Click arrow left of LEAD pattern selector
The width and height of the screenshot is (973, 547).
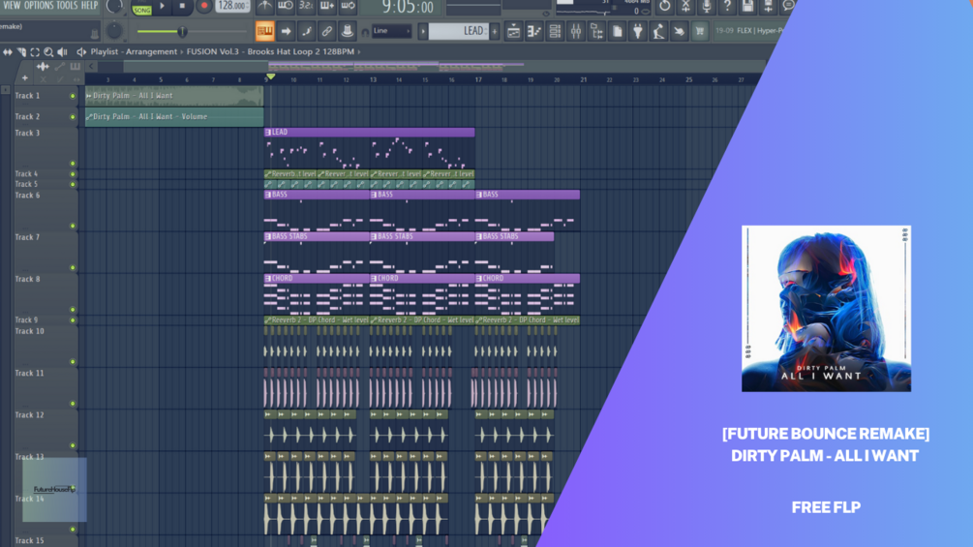(x=423, y=31)
